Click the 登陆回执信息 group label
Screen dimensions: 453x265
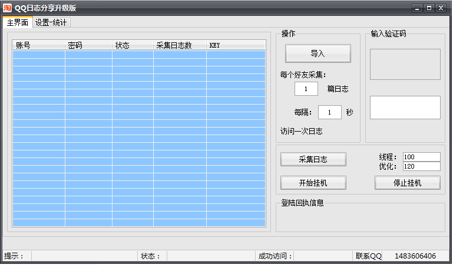click(302, 203)
